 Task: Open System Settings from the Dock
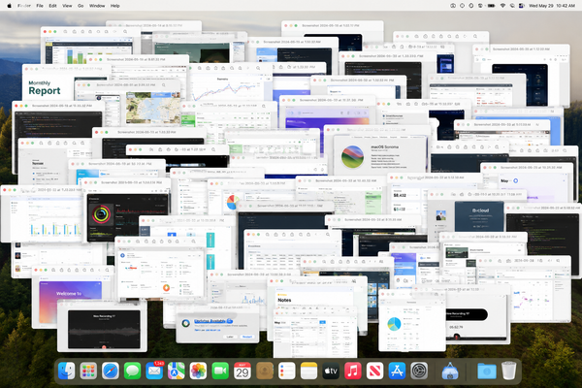[419, 371]
